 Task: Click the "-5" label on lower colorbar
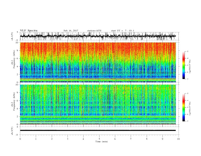tap(187, 107)
